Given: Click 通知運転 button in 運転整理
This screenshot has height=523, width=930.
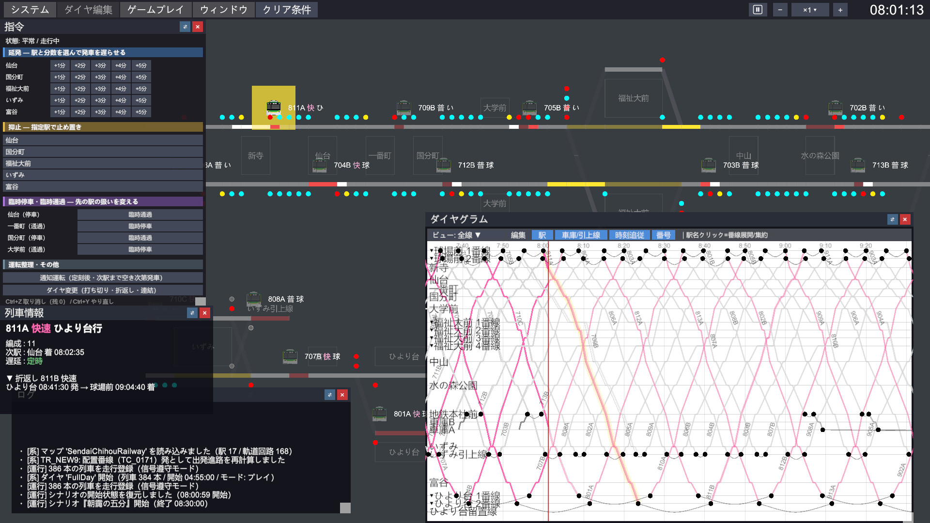Looking at the screenshot, I should tap(103, 277).
